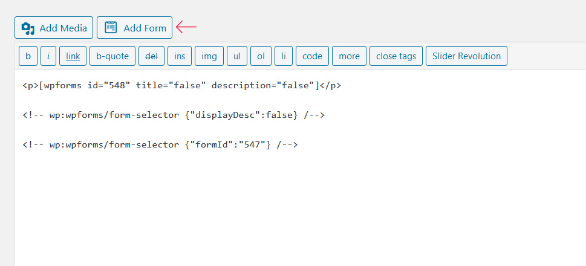Click the wpforms shortcode line in editor
The image size is (586, 266).
click(181, 86)
